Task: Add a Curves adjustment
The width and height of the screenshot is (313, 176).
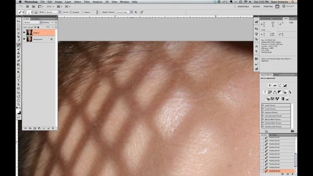Action: pos(280,86)
